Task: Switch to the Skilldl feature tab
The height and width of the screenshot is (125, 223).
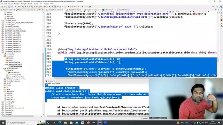Action: click(x=108, y=10)
